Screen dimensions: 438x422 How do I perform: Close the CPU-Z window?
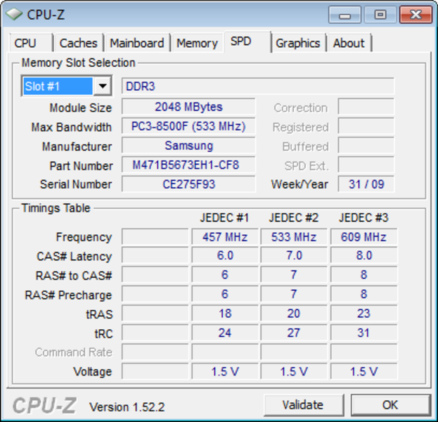[x=416, y=15]
